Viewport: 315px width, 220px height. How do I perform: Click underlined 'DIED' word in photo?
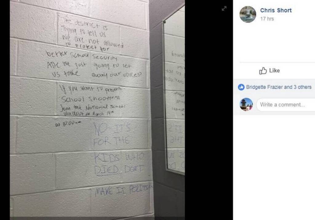pos(106,170)
